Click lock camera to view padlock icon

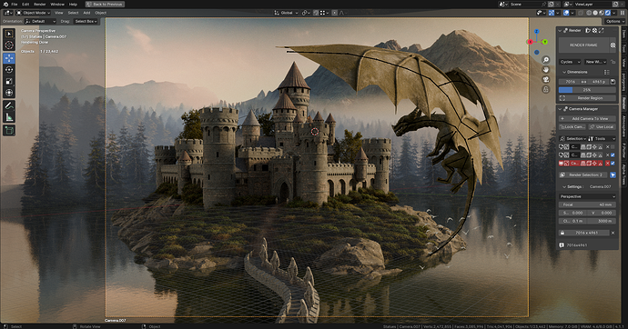click(x=545, y=90)
